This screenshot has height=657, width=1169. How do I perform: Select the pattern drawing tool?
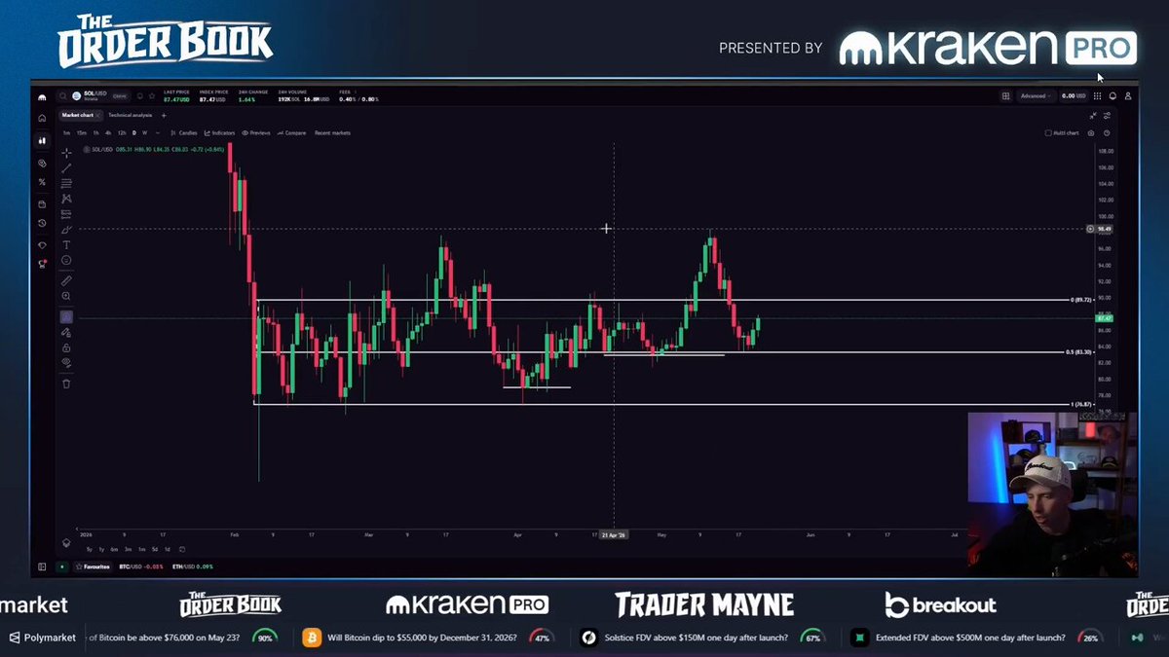pyautogui.click(x=66, y=199)
